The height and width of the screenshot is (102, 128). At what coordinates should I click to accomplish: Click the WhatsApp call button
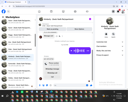(x=52, y=73)
